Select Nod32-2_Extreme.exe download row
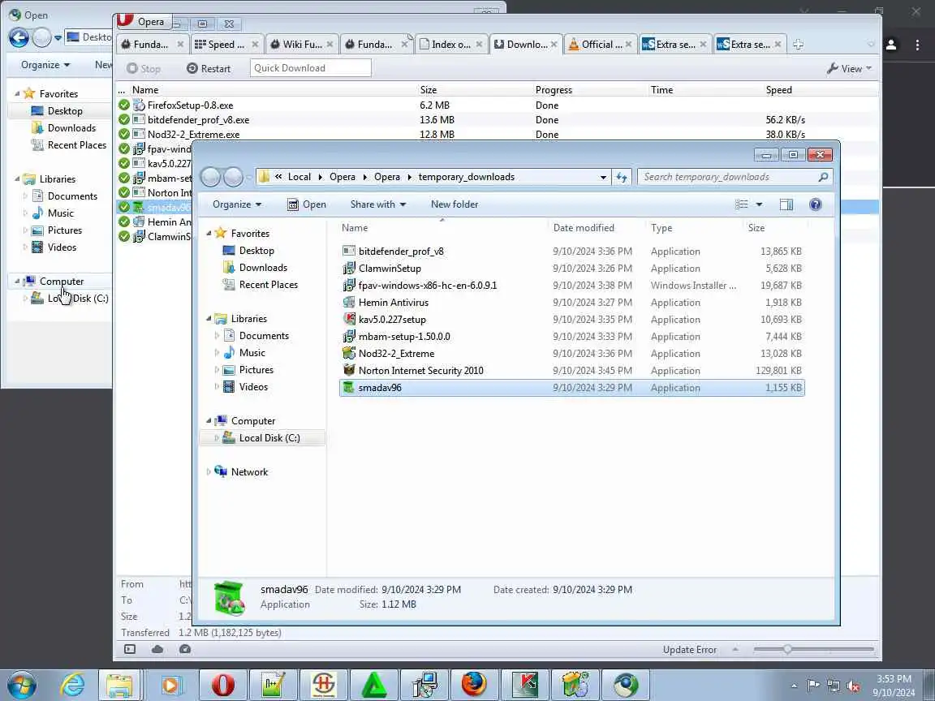Screen dimensions: 935x701 point(498,134)
